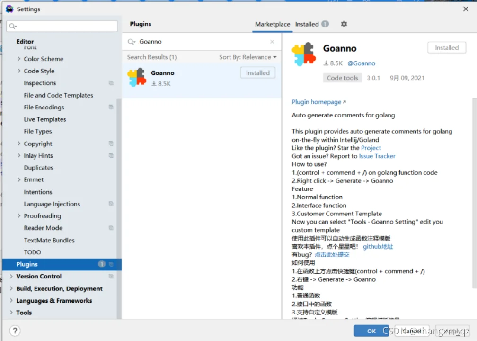Click the project-level icon beside Language Injections
The width and height of the screenshot is (477, 341).
(111, 204)
